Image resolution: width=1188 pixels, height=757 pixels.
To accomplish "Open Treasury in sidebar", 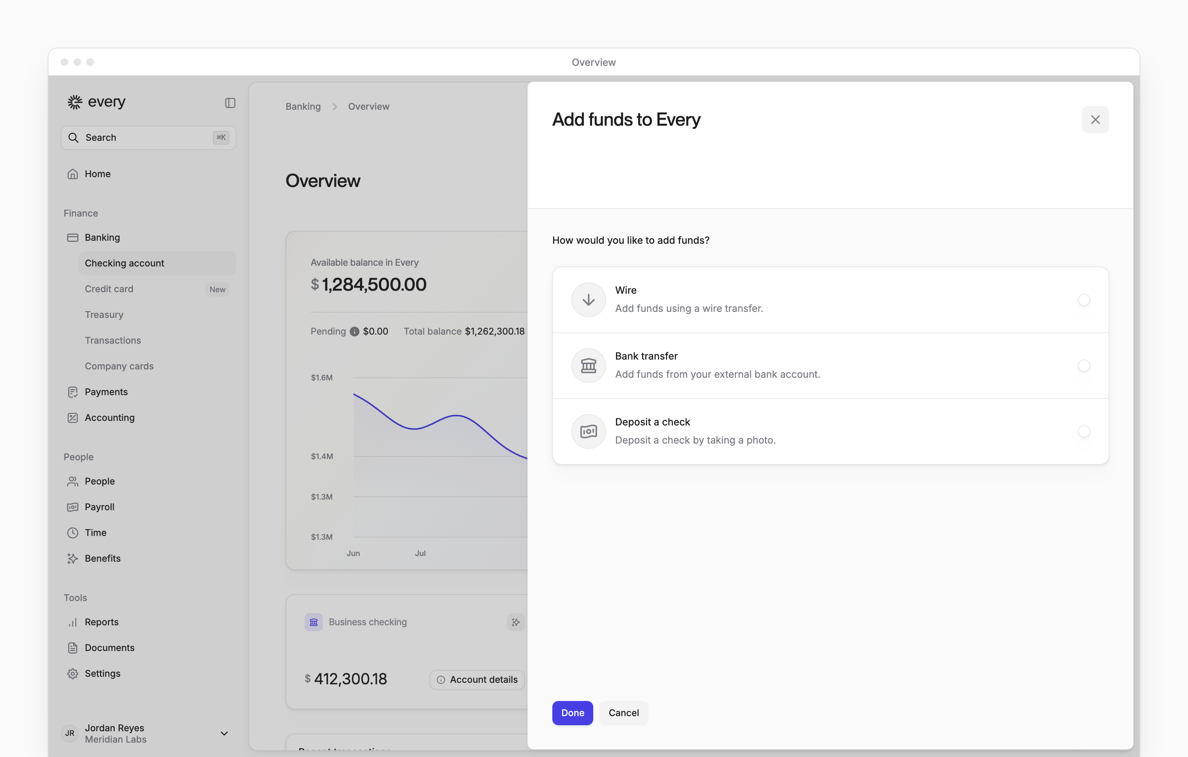I will pyautogui.click(x=157, y=315).
